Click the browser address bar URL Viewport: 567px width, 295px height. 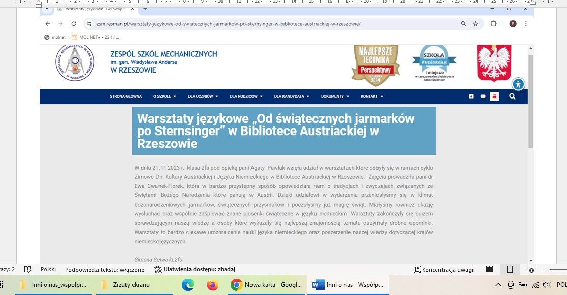click(229, 24)
